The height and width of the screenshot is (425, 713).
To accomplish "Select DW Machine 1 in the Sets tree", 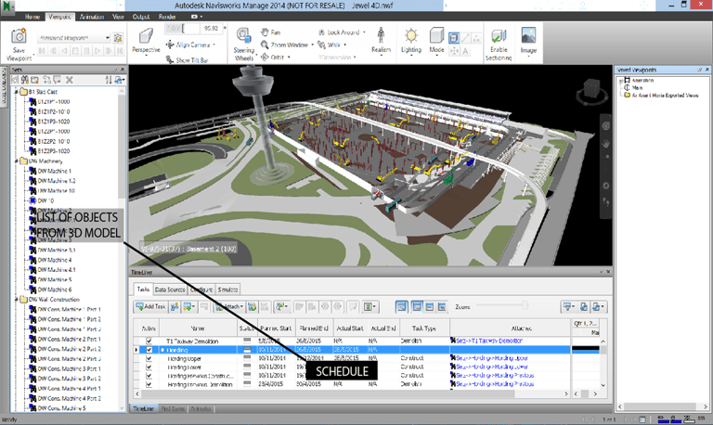I will [x=55, y=171].
